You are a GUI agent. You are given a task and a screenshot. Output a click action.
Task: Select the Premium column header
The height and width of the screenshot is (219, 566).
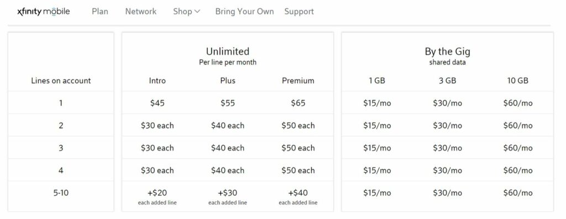click(x=298, y=81)
